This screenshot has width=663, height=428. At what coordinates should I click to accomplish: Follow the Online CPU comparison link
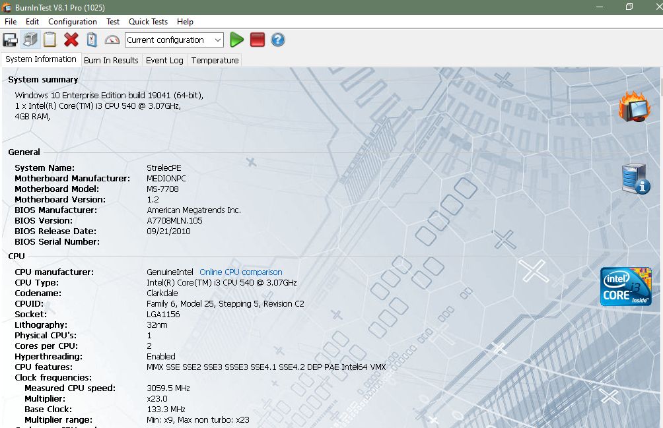[241, 272]
